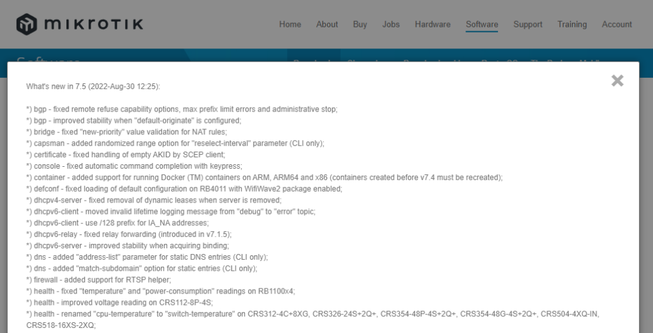The image size is (653, 333).
Task: Open the Hardware section
Action: coord(432,25)
